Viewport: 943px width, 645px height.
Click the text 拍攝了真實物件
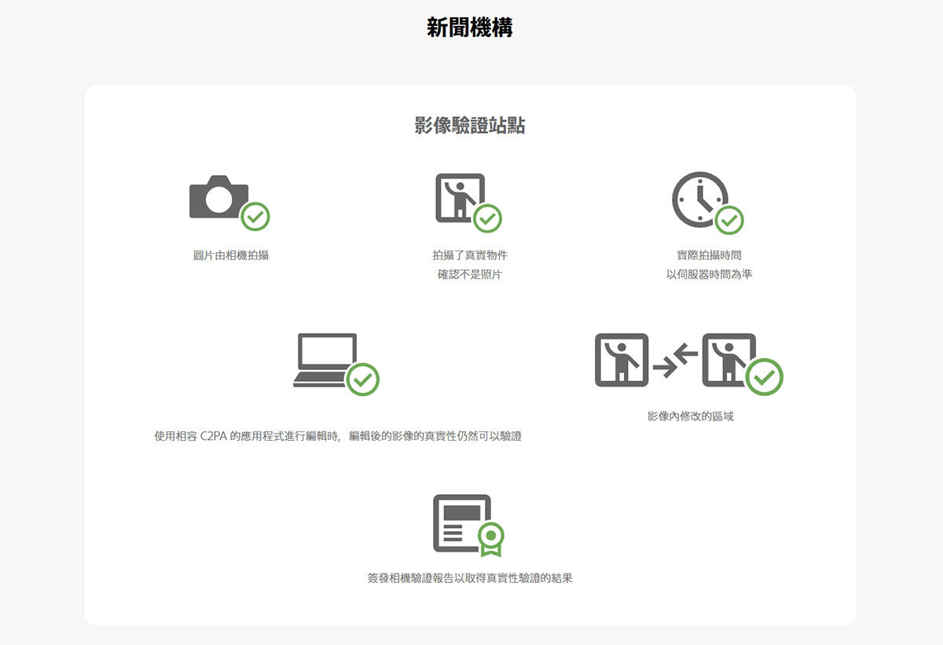[470, 255]
